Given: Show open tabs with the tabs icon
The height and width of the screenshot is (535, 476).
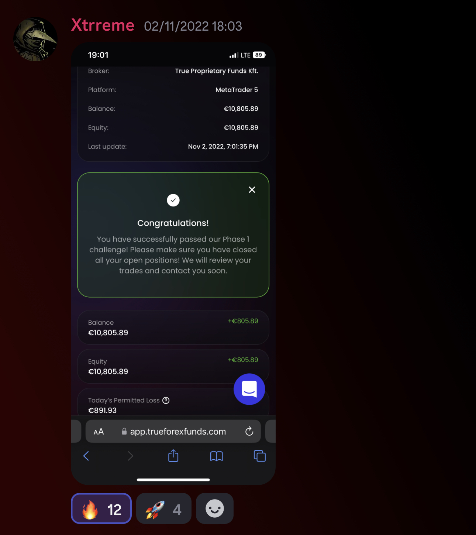Looking at the screenshot, I should tap(260, 456).
